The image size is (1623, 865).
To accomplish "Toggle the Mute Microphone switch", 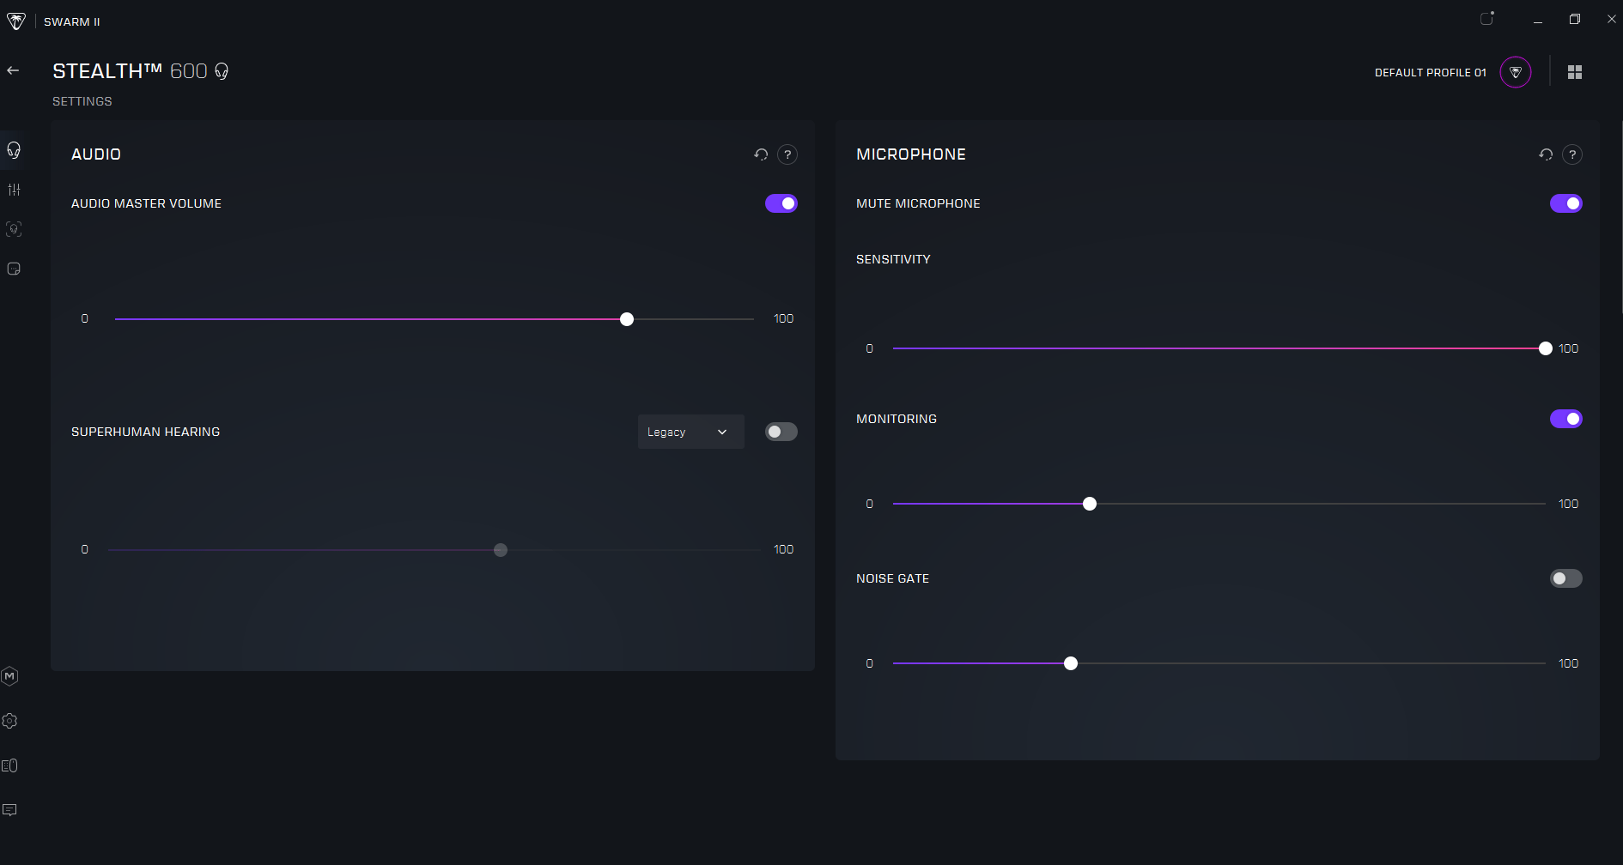I will click(1566, 203).
